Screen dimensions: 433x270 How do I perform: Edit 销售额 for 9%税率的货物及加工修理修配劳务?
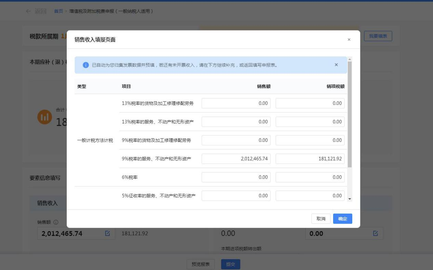[x=236, y=140]
